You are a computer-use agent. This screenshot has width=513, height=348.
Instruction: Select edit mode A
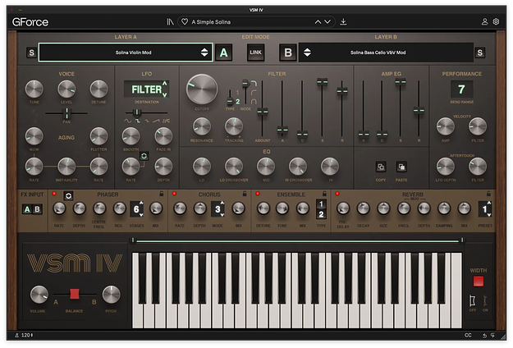[224, 53]
